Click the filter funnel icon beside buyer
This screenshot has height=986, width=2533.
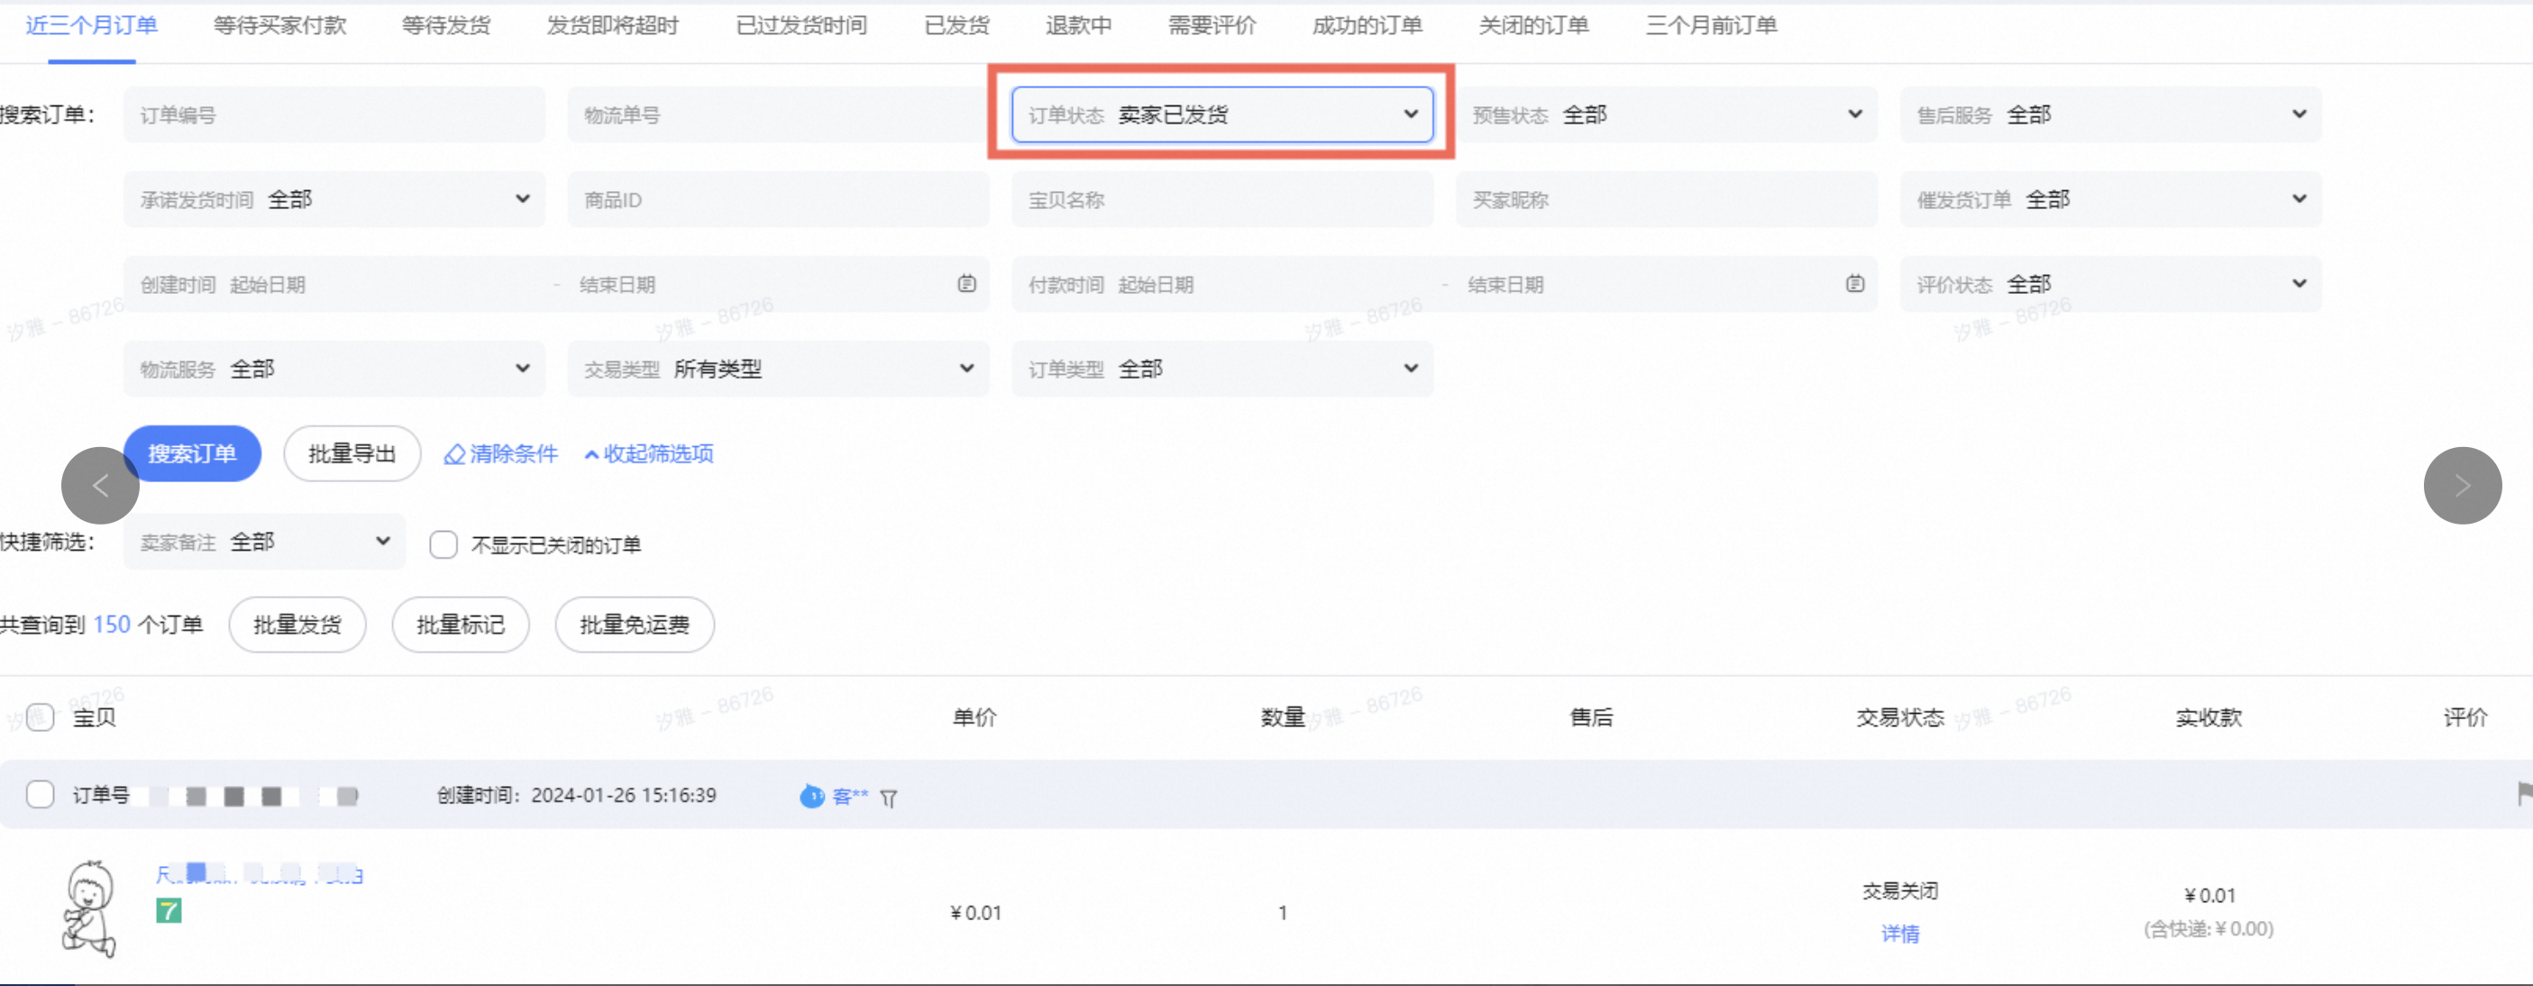(x=889, y=798)
